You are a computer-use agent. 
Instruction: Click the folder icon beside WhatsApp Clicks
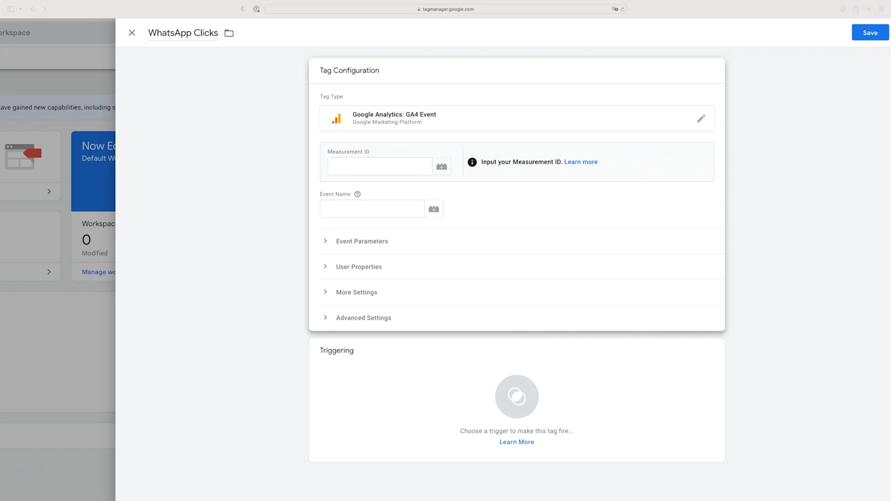229,33
